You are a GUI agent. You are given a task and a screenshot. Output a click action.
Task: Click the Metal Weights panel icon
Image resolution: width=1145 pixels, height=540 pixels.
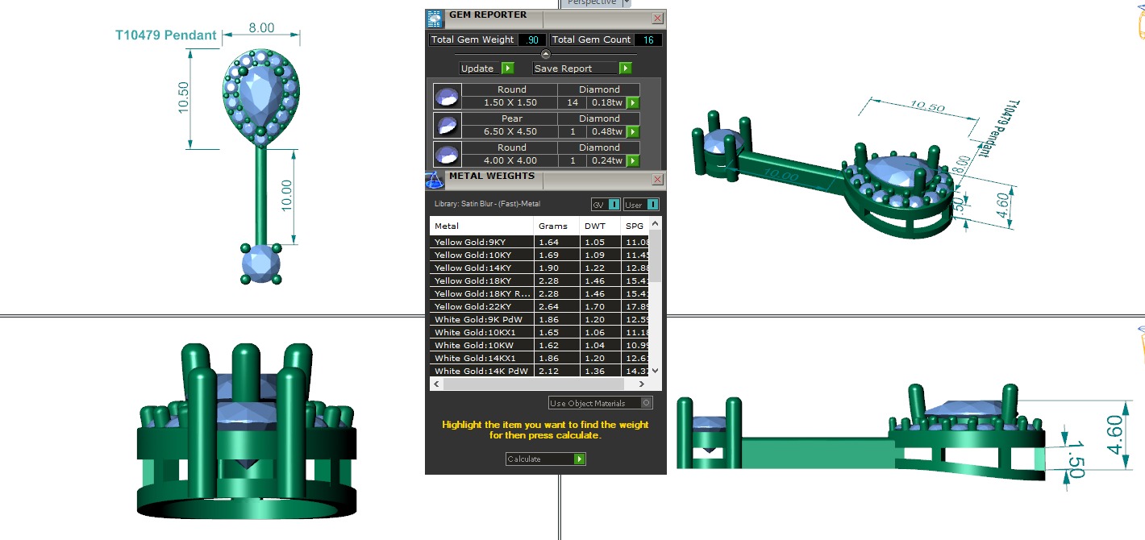click(435, 180)
